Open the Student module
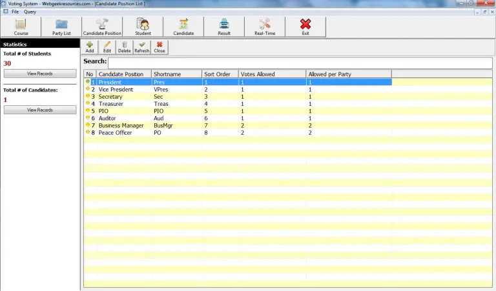The width and height of the screenshot is (496, 291). tap(143, 26)
